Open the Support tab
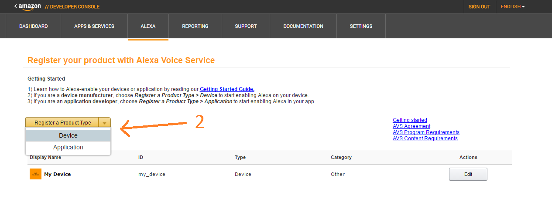 tap(246, 26)
